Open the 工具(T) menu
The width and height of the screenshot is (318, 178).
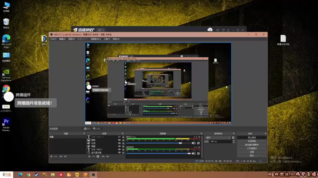(107, 39)
